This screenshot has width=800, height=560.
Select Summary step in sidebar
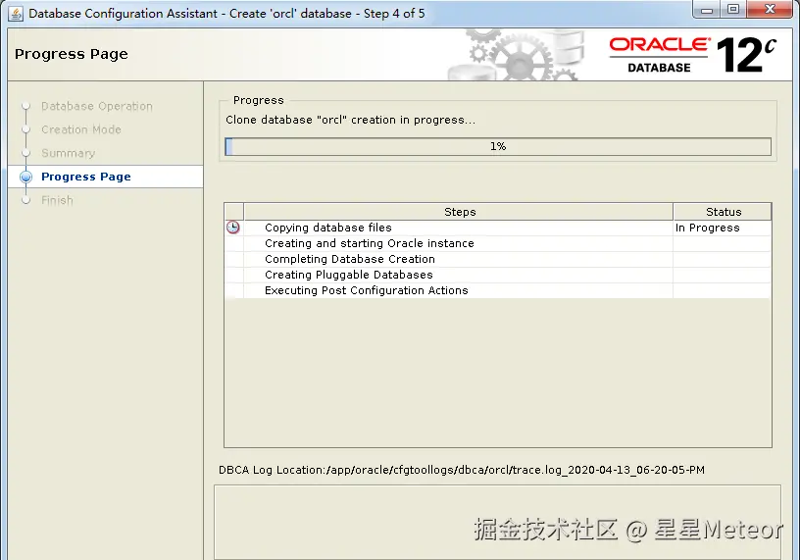[69, 153]
